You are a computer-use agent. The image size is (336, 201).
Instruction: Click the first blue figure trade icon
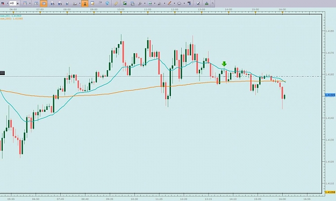(53, 3)
